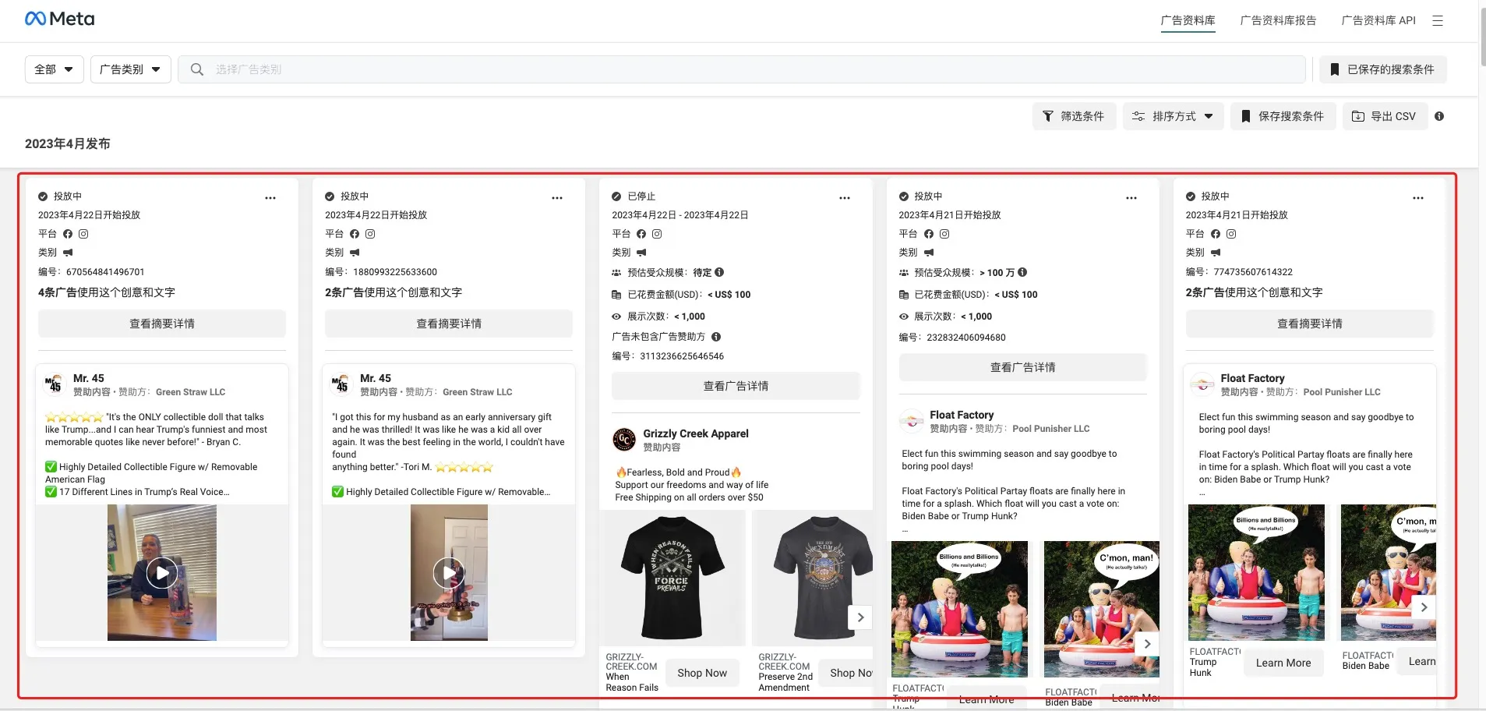View 查看摘要详情 for ad 774735607614322
The height and width of the screenshot is (711, 1486).
[1309, 324]
